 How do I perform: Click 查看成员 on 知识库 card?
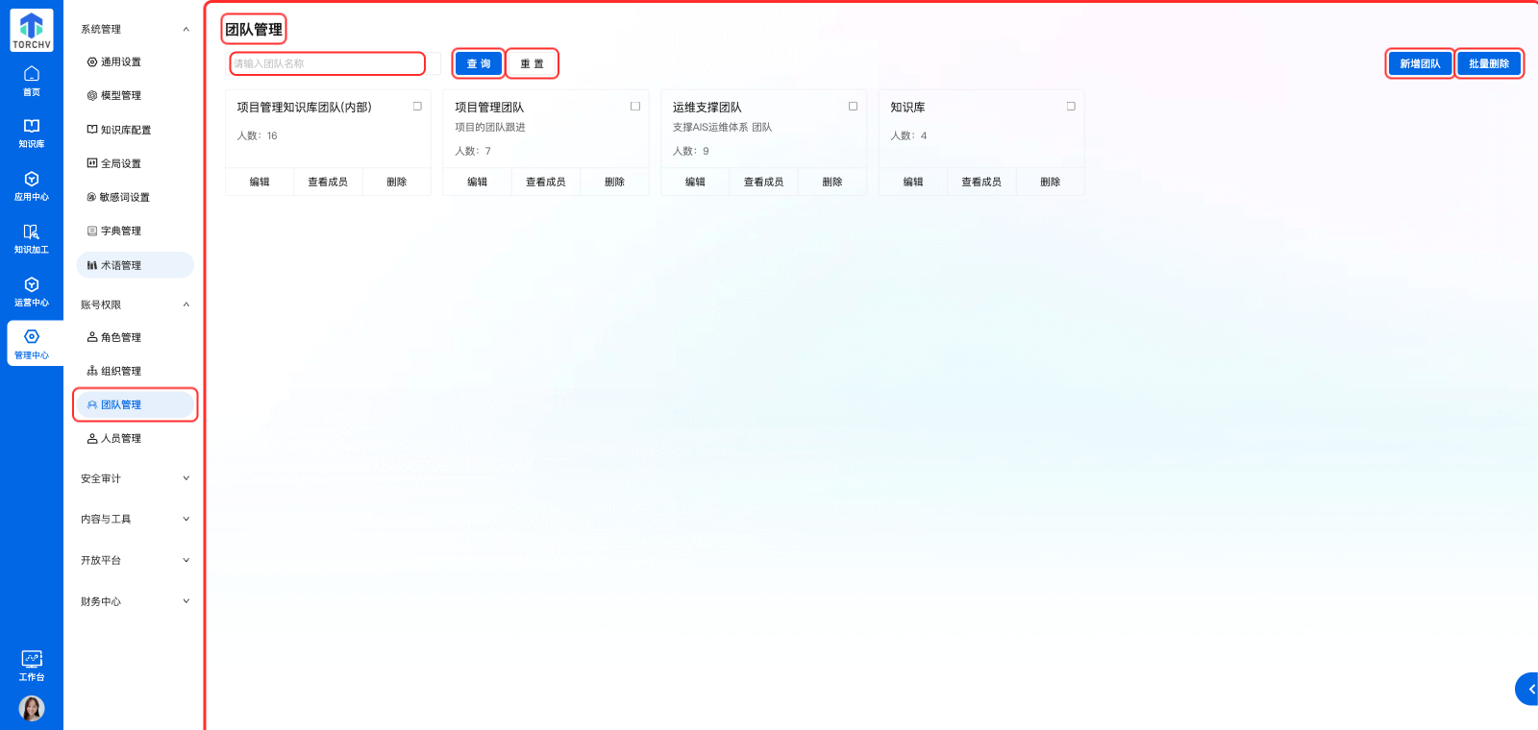click(981, 182)
